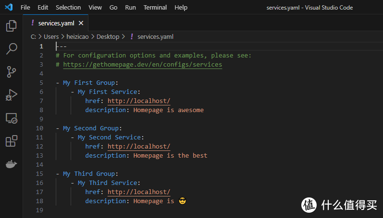Click the VS Code logo icon
The width and height of the screenshot is (383, 218).
(10, 8)
